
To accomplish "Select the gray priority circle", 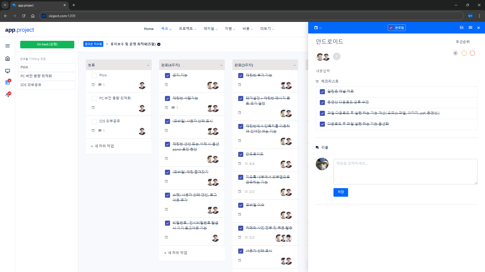I will (x=455, y=53).
